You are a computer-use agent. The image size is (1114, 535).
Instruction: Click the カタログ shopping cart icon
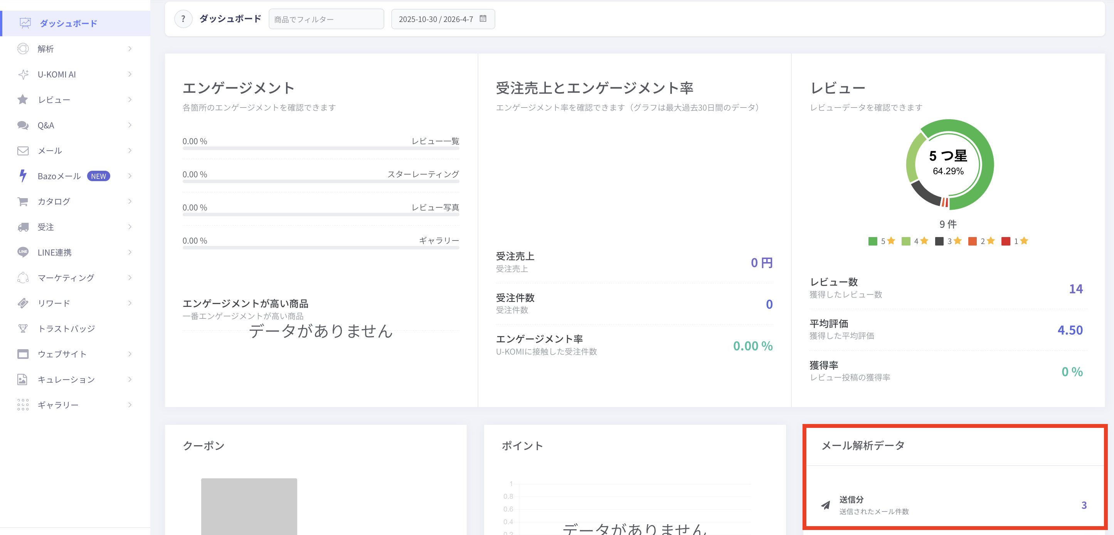(x=23, y=201)
